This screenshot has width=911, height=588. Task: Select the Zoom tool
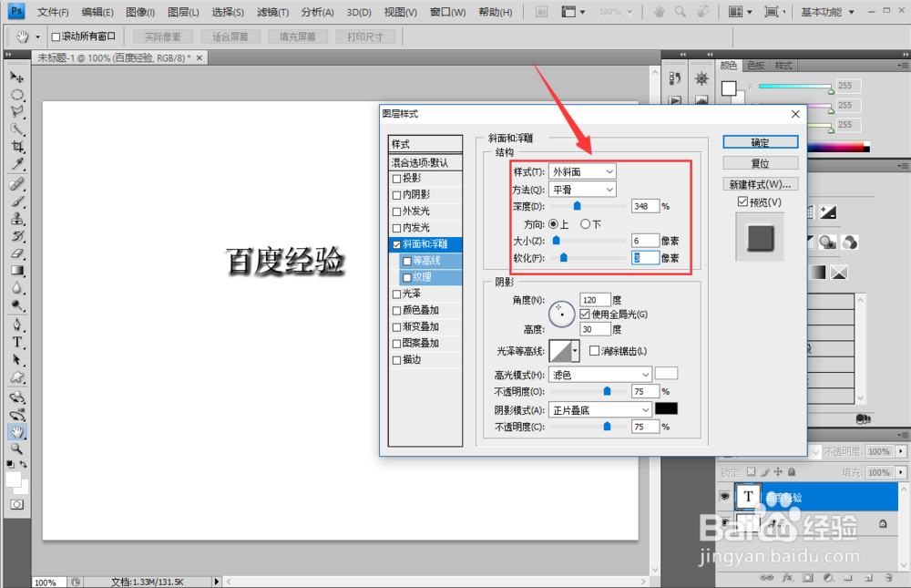point(17,449)
